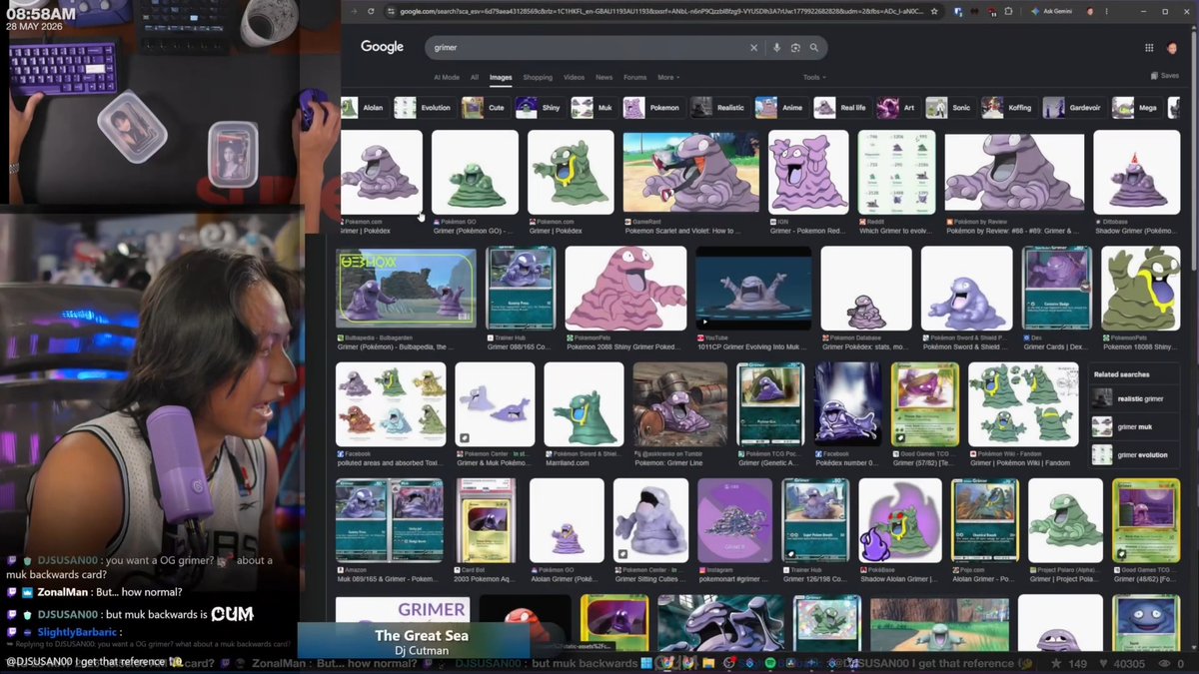Open Bulbapedia Grimer (Pokémon) image result

406,289
